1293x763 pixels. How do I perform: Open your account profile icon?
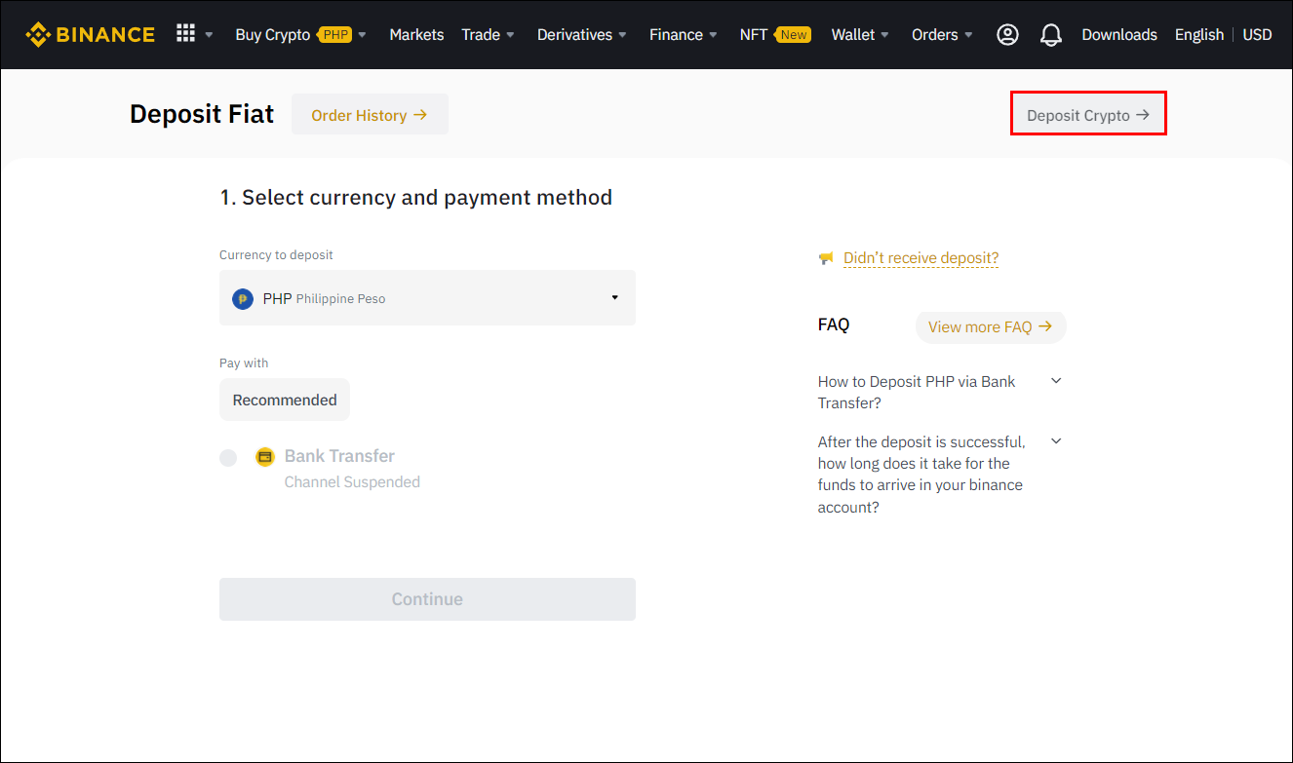(x=1007, y=34)
